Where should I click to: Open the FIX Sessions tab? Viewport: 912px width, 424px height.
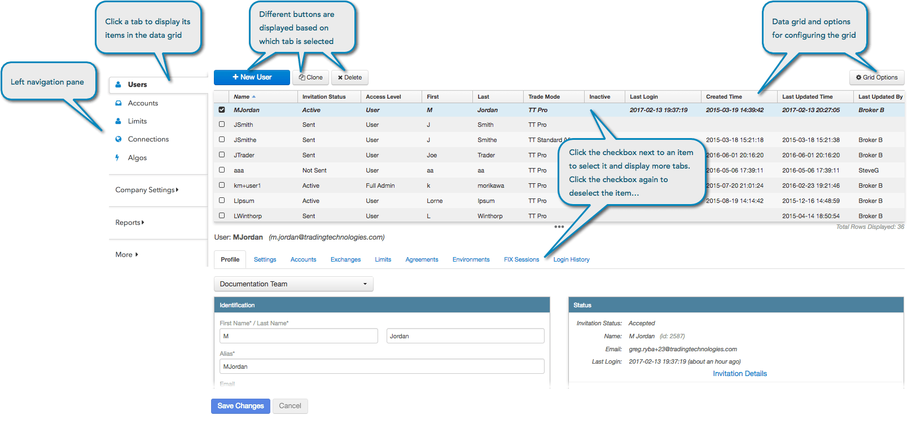[521, 260]
